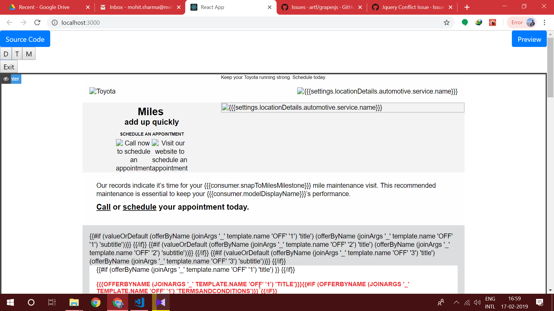This screenshot has height=311, width=554.
Task: Switch to Mobile view with M button
Action: [x=29, y=54]
